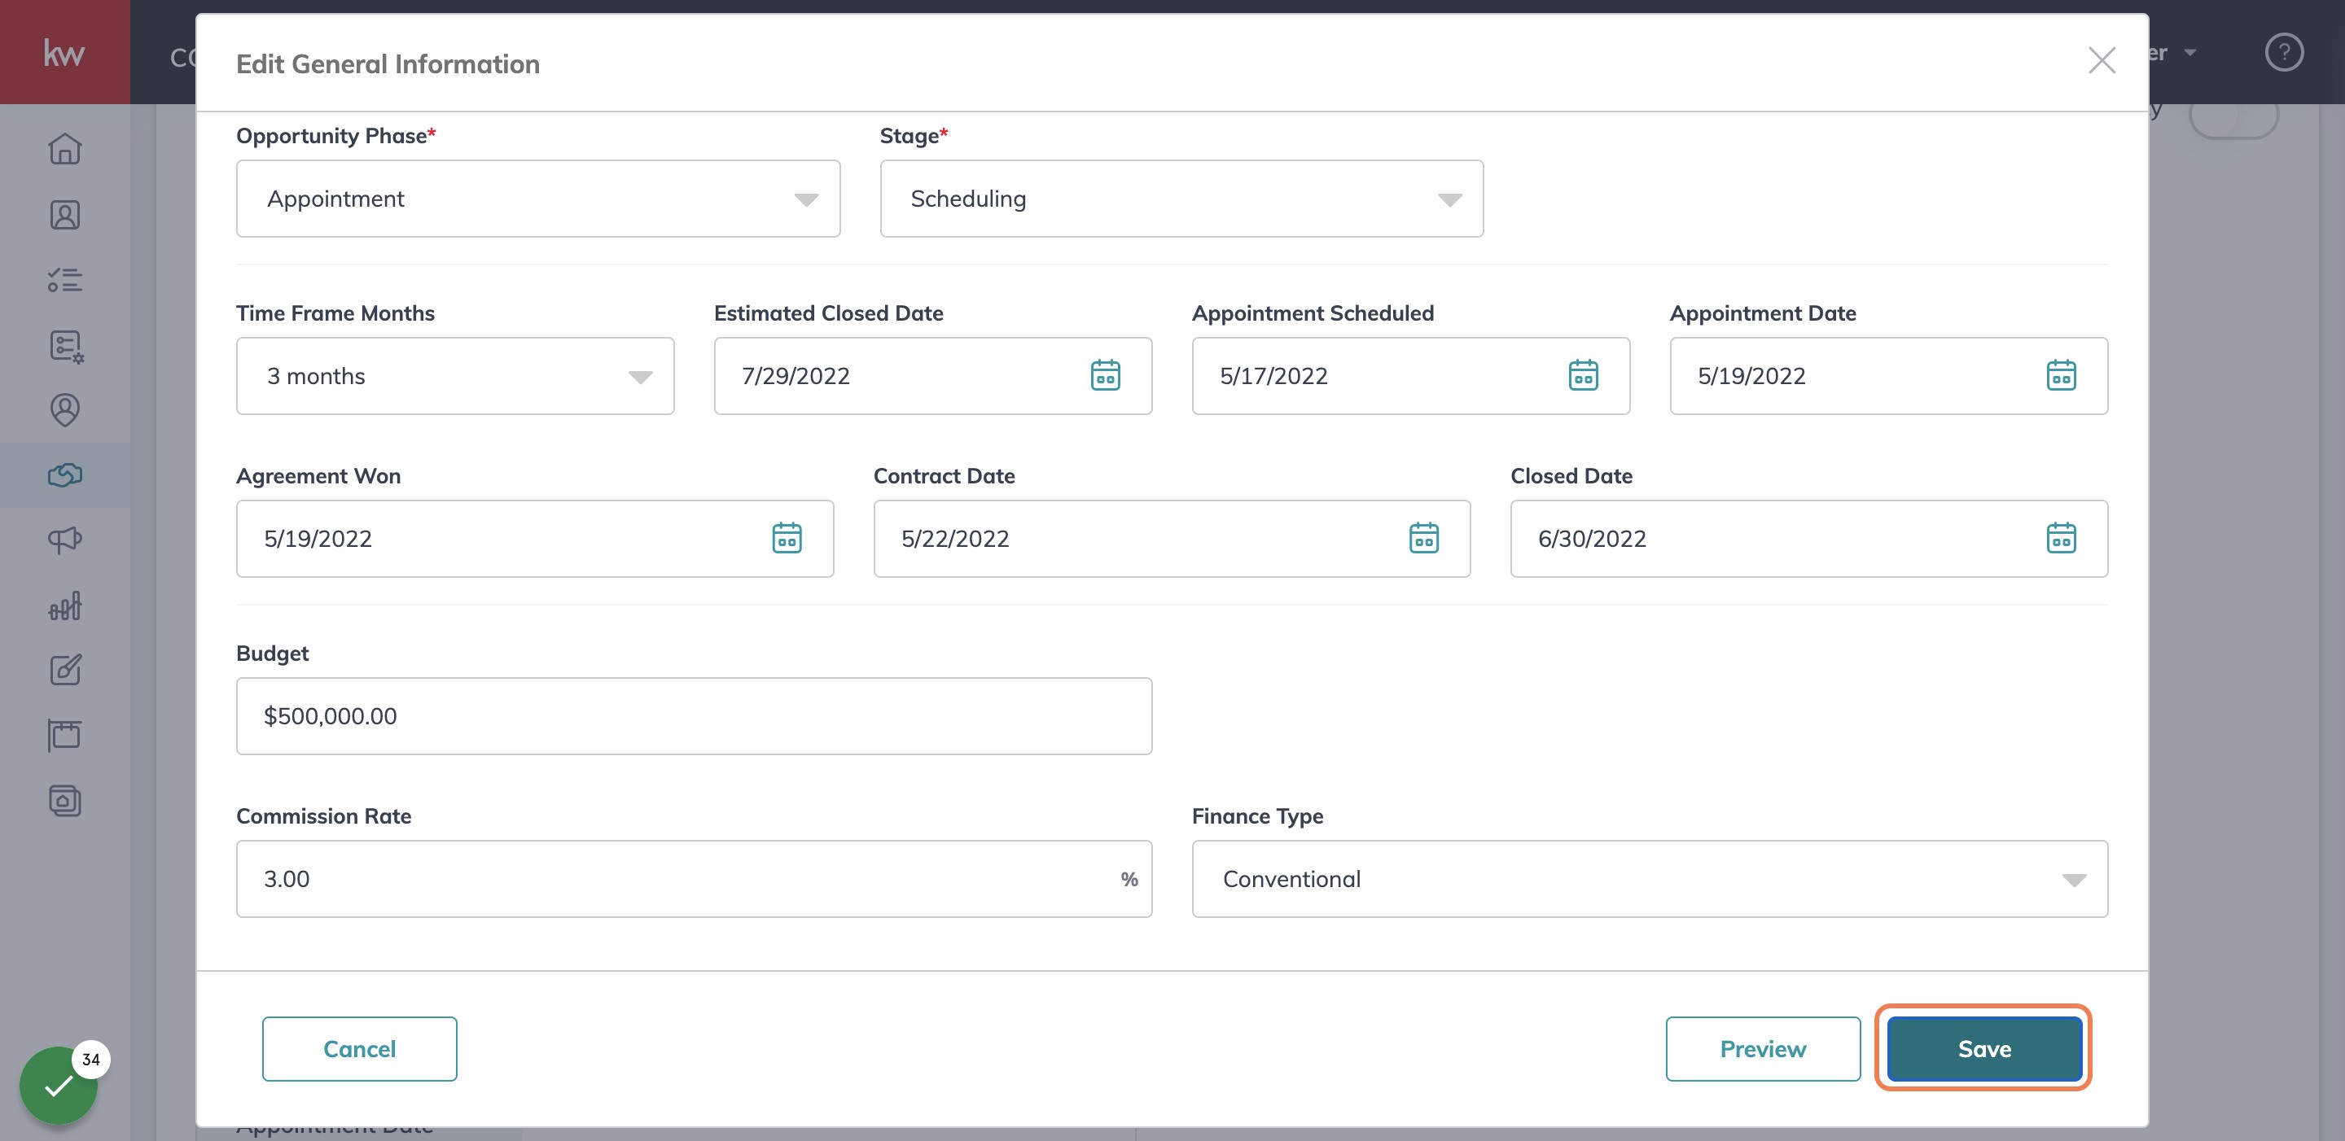The width and height of the screenshot is (2345, 1141).
Task: Open the Opportunities handshake icon in sidebar
Action: point(64,475)
